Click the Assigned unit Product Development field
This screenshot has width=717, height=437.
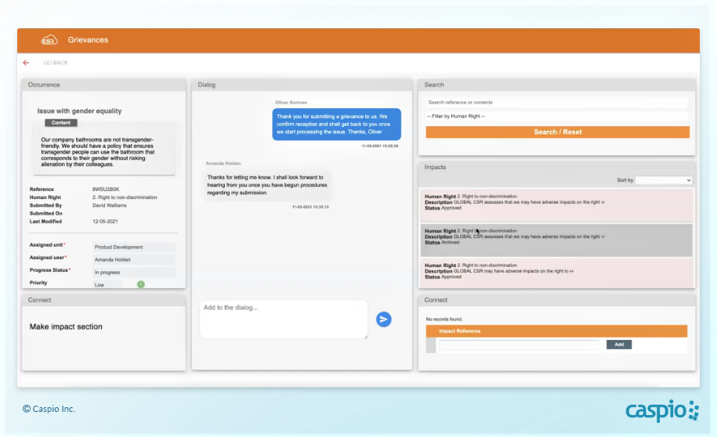[133, 247]
